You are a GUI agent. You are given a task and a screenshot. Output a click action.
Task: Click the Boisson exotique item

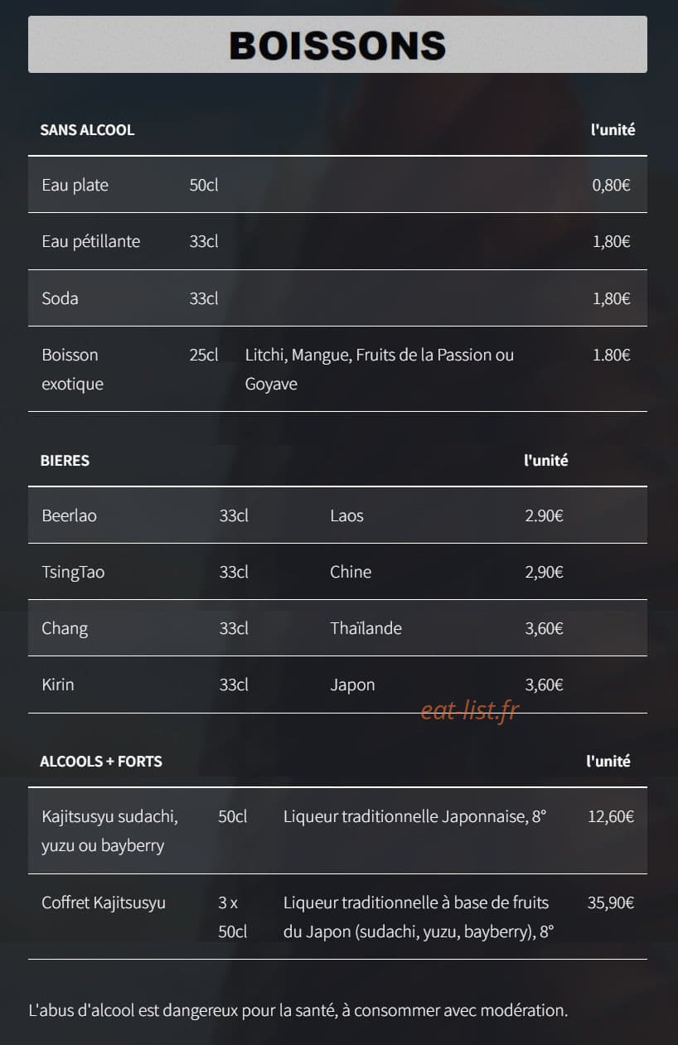click(73, 369)
